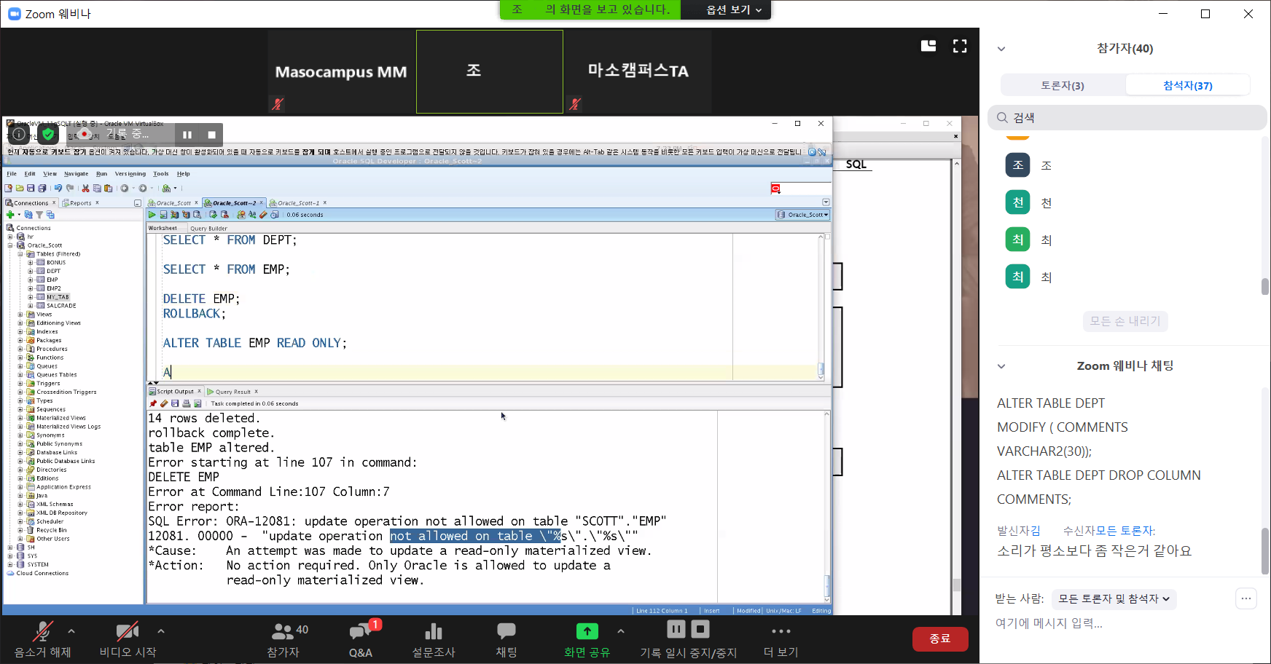This screenshot has width=1271, height=664.
Task: Open the chat recipient dropdown
Action: pyautogui.click(x=1114, y=599)
